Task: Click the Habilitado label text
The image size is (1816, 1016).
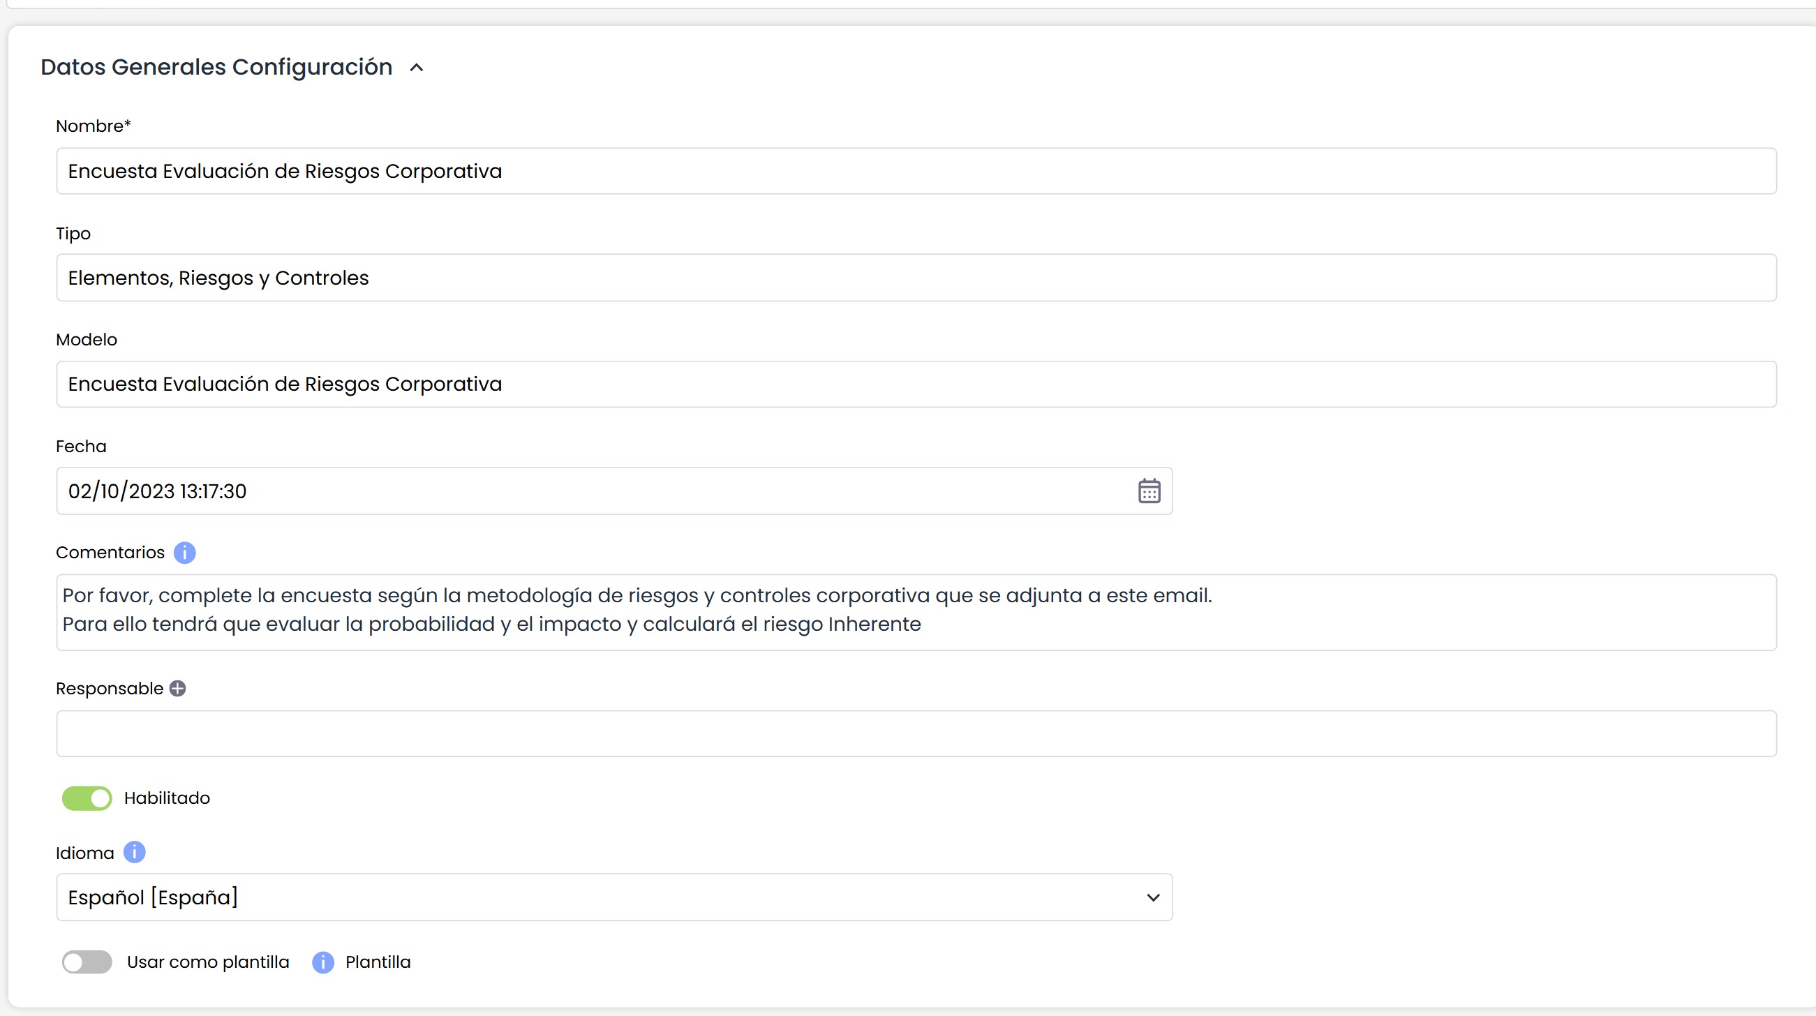Action: [167, 798]
